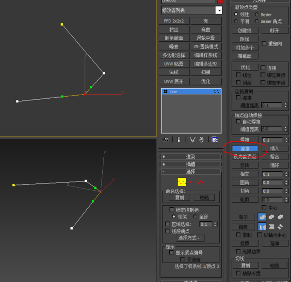Viewport: 291px width, 282px height.
Task: Expand the 渲染 rollout
Action: [191, 157]
